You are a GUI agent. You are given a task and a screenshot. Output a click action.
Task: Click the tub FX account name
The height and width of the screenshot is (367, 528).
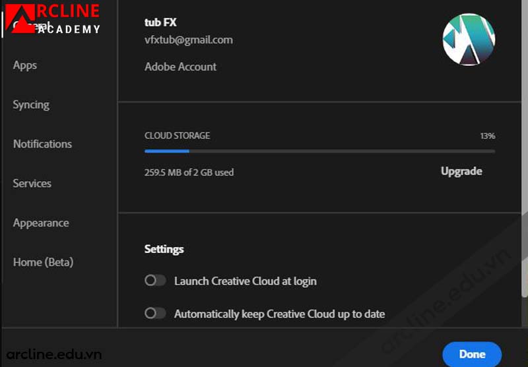[160, 22]
